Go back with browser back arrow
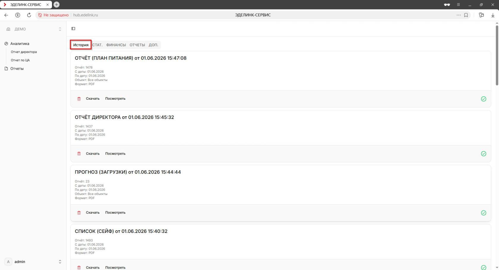499x270 pixels. coord(6,15)
